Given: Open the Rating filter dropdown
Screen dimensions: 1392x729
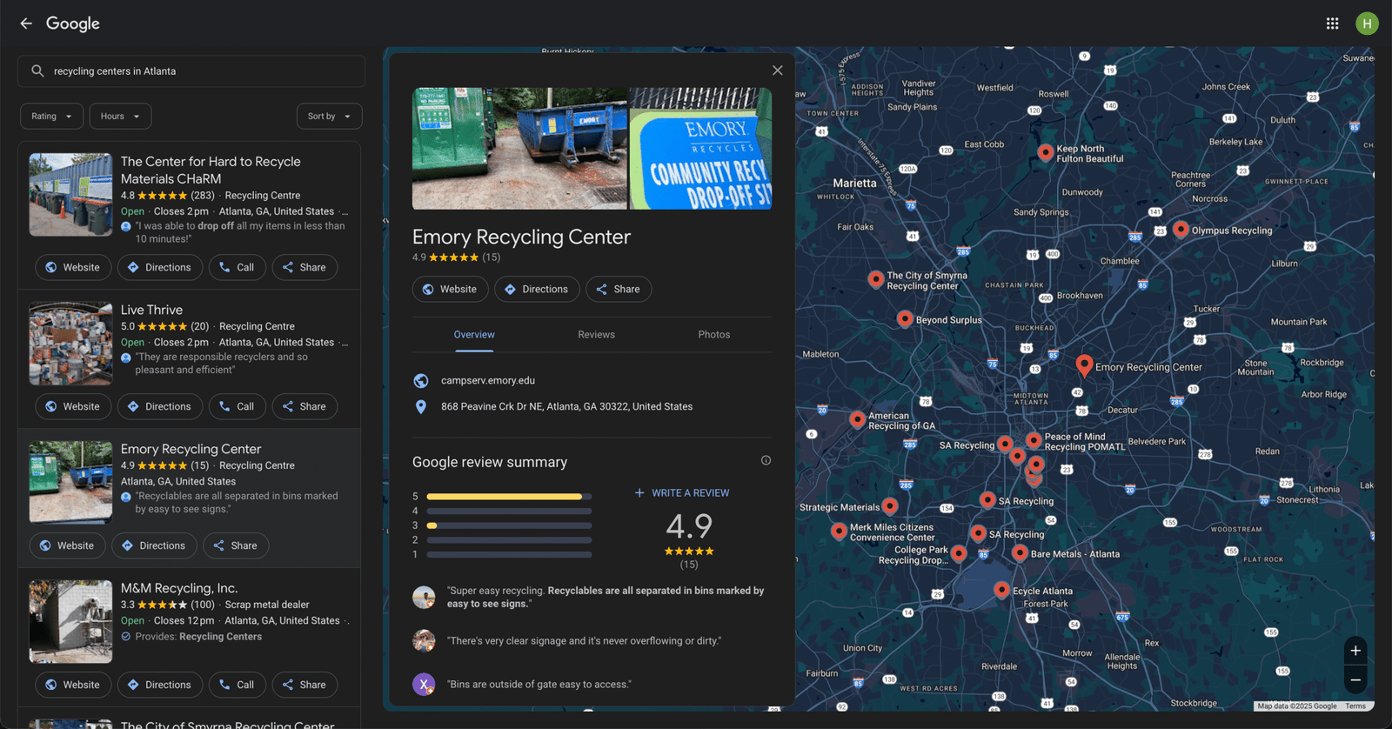Looking at the screenshot, I should tap(51, 116).
